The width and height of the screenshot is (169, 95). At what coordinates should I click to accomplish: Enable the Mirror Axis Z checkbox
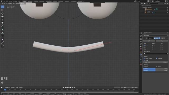[x=144, y=49]
